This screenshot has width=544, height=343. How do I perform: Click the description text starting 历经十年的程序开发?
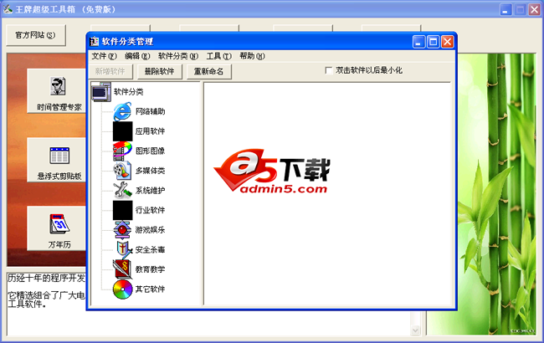click(47, 278)
